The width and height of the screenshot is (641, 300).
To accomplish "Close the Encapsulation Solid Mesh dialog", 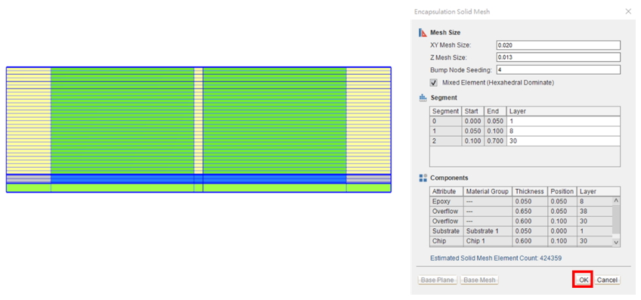I will tap(628, 11).
